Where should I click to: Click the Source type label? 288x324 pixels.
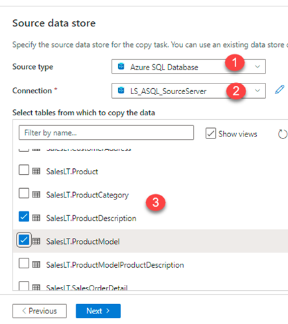point(33,67)
